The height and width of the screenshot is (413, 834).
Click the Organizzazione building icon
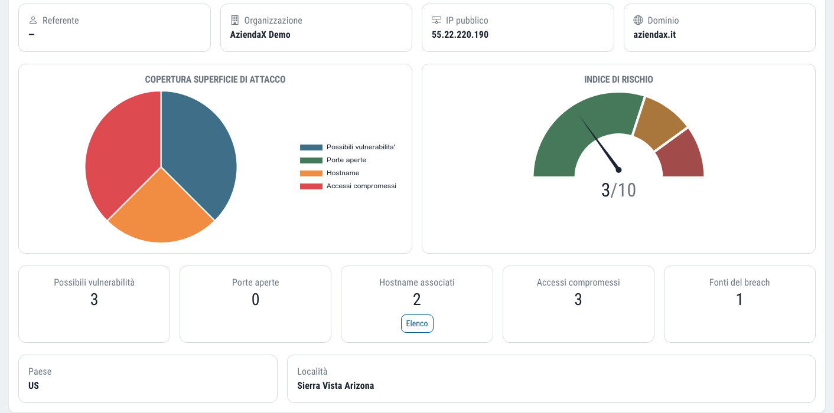(x=234, y=20)
